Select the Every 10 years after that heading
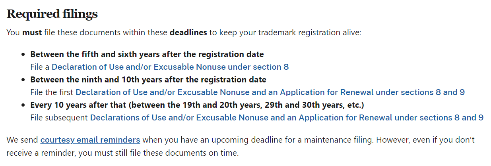The width and height of the screenshot is (491, 166). pos(198,105)
